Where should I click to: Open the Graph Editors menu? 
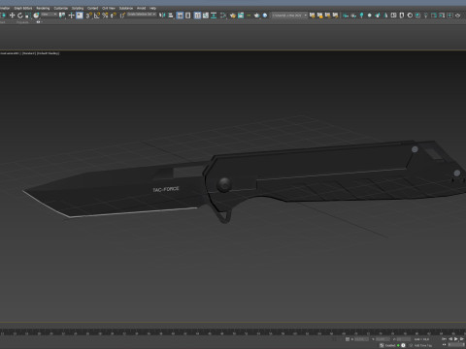click(23, 8)
